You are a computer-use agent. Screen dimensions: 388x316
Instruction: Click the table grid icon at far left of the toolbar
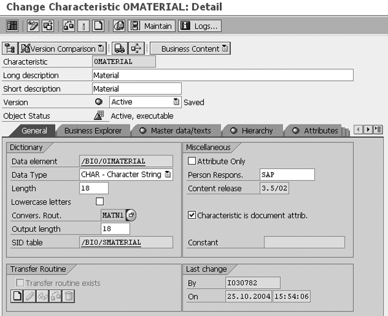12,26
